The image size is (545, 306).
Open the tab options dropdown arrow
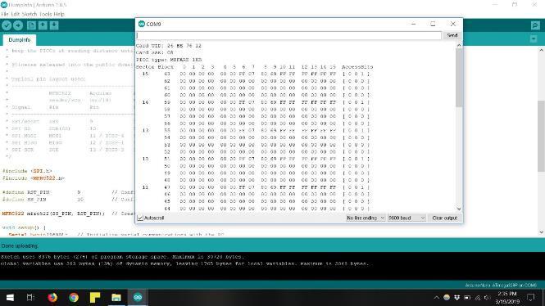[x=534, y=39]
